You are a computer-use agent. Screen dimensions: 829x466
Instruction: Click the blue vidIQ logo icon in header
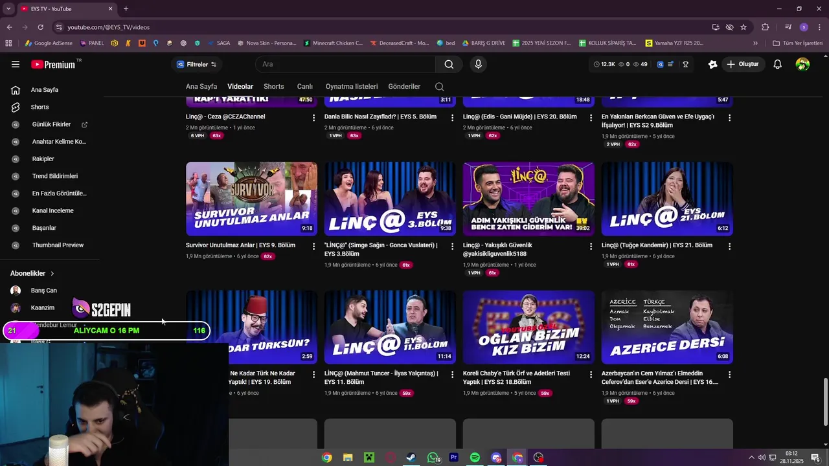pos(660,64)
